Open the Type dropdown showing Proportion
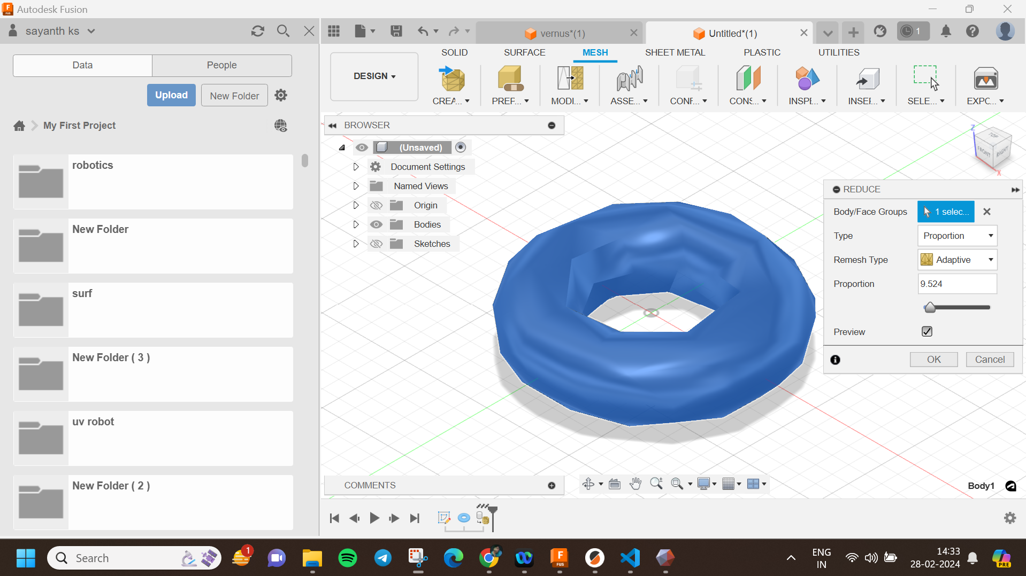Screen dimensions: 1026x576 [958, 236]
